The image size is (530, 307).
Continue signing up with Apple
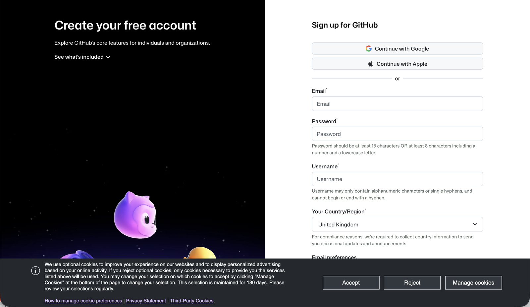(x=397, y=64)
